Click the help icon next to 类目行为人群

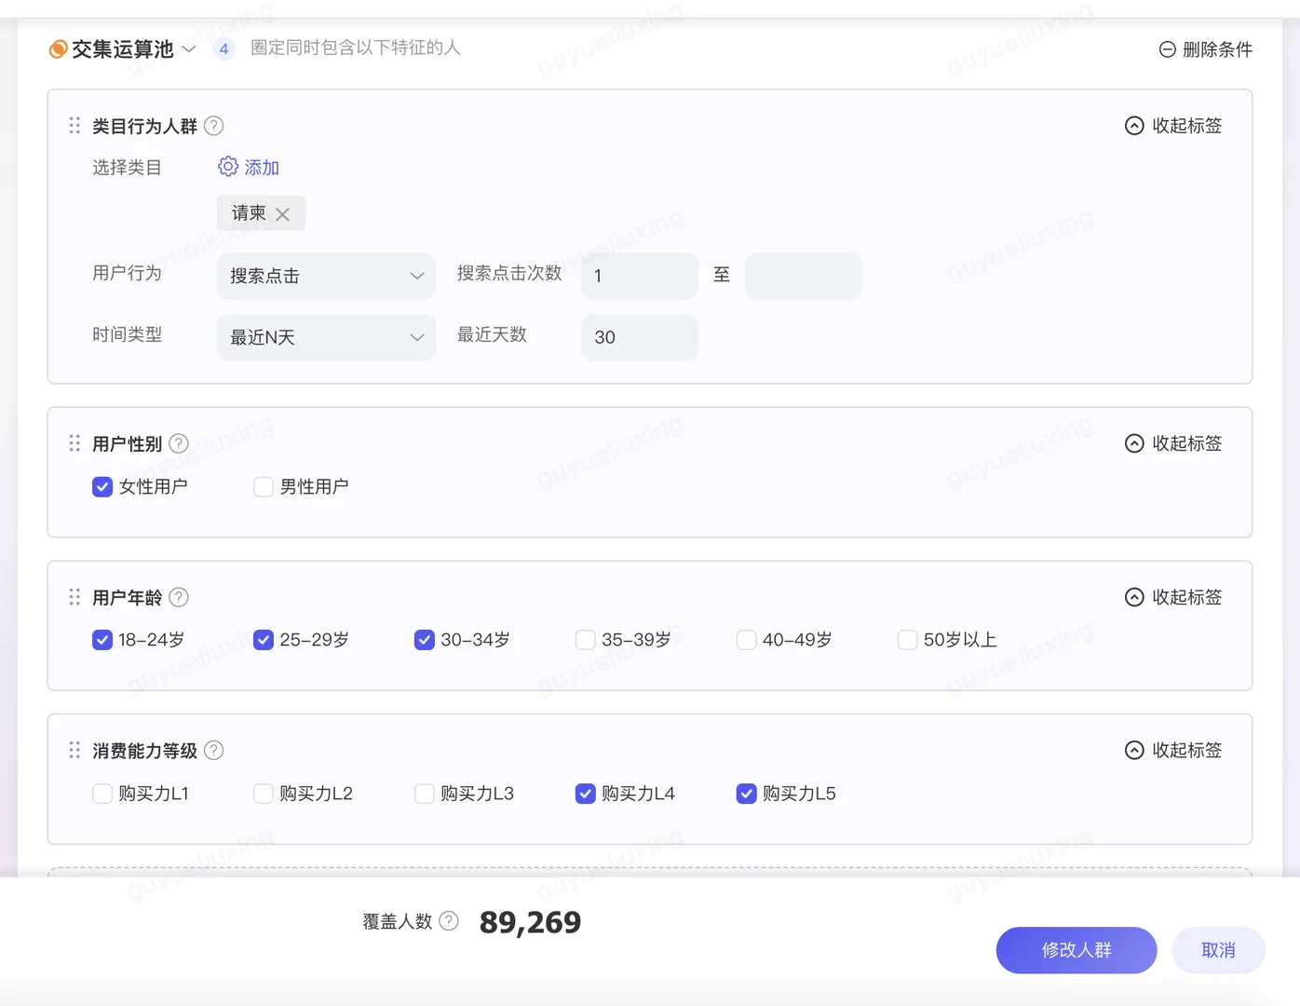pos(213,125)
